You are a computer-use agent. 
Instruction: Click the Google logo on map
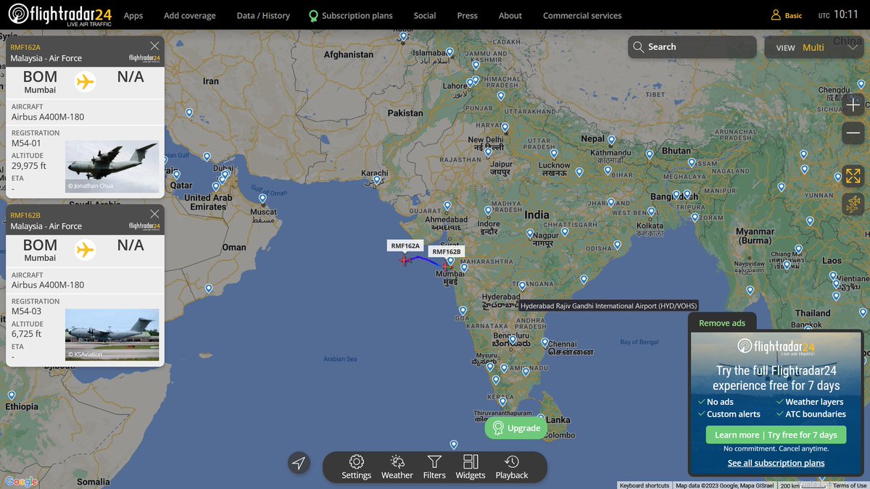(x=20, y=482)
